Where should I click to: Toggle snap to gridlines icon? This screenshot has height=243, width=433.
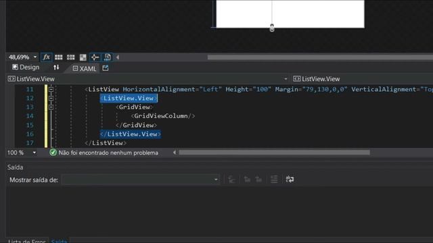pyautogui.click(x=70, y=57)
